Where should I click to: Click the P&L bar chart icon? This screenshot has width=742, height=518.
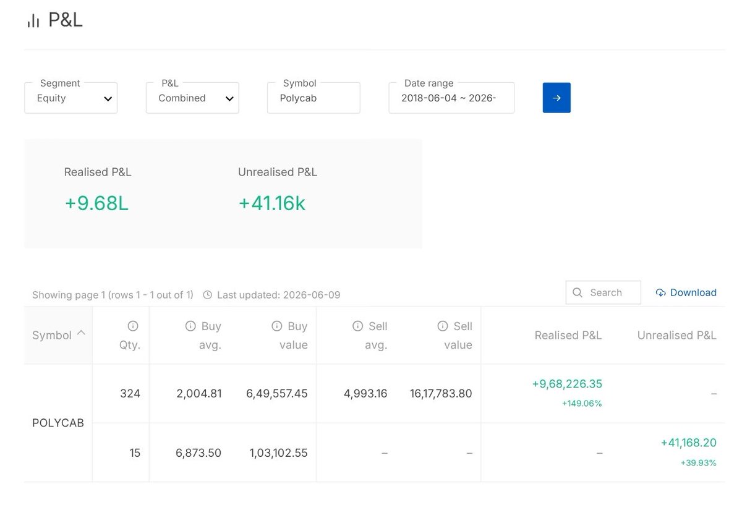click(33, 21)
